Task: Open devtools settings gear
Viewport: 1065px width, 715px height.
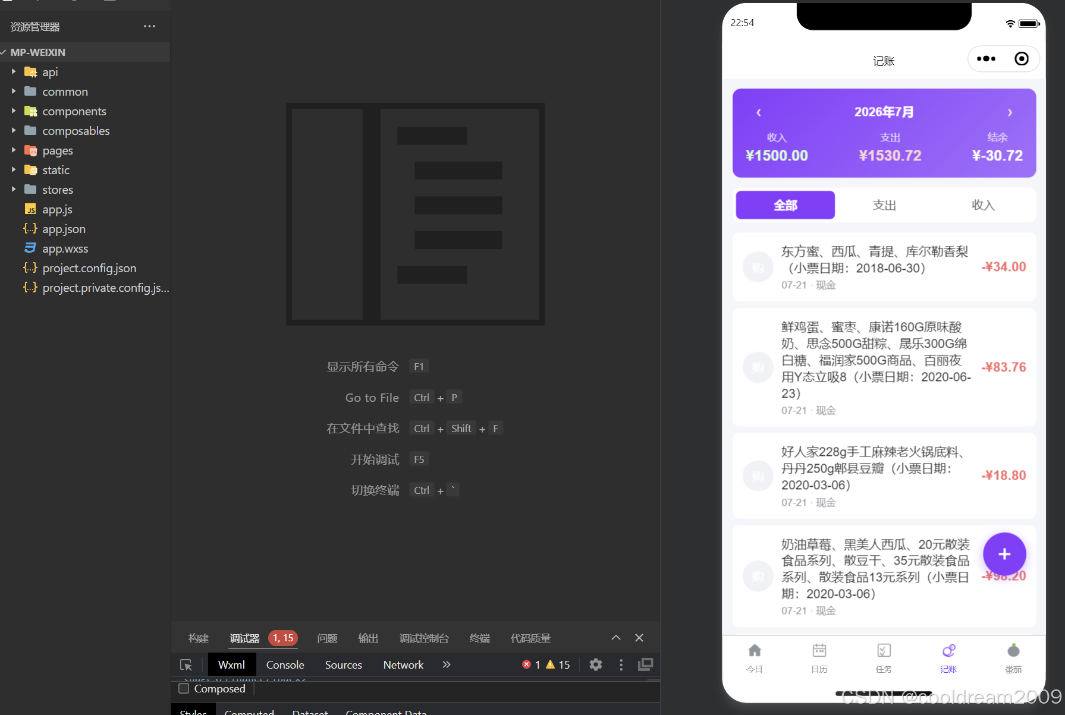Action: (596, 664)
